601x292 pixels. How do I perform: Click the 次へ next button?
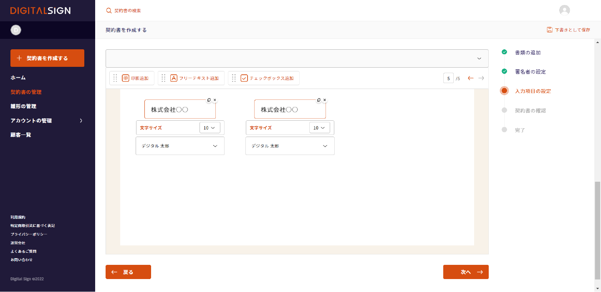coord(466,272)
